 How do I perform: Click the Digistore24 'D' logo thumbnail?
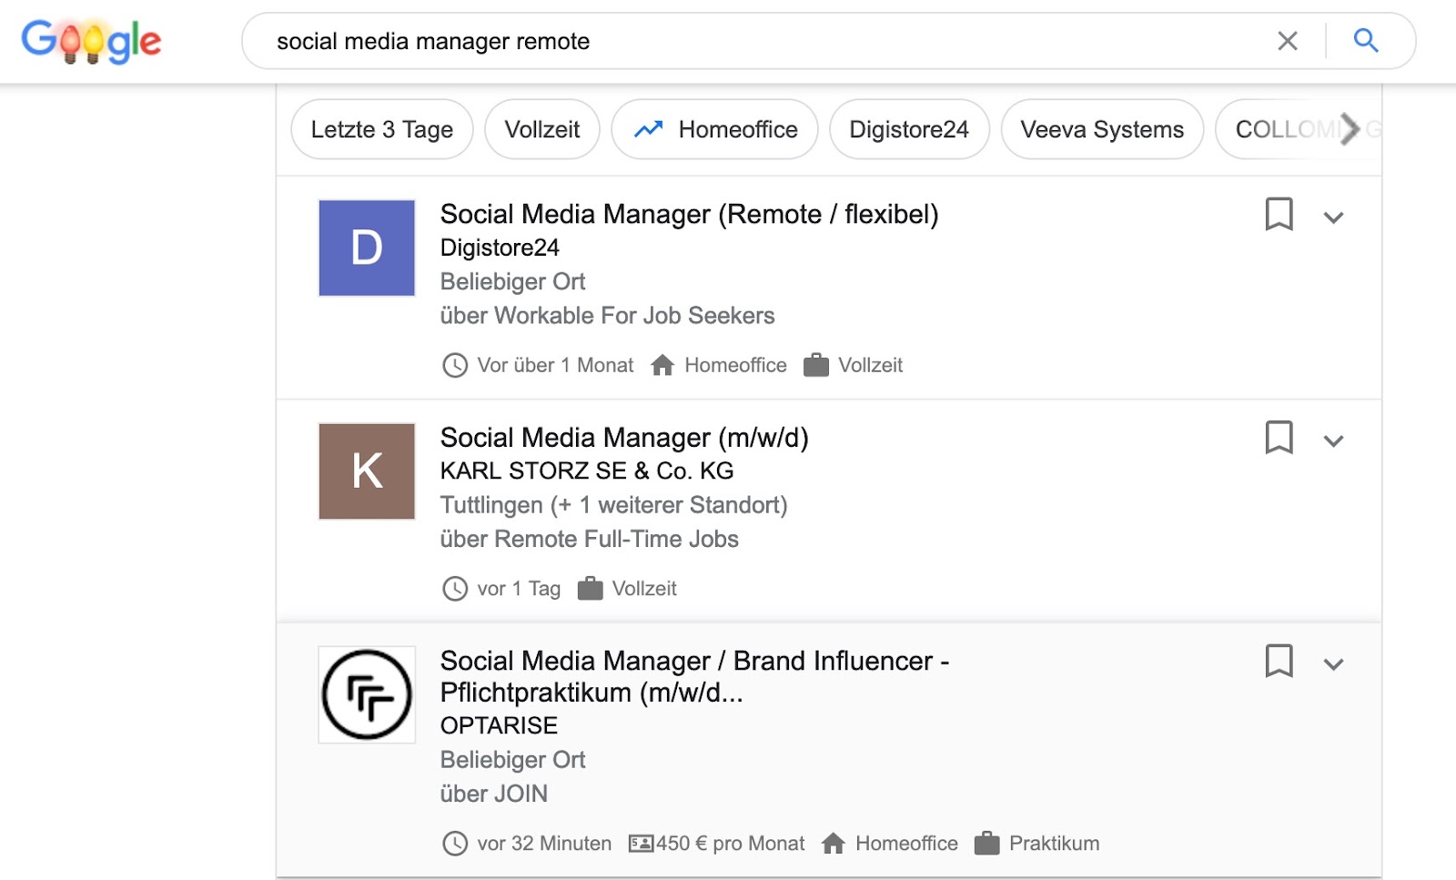tap(367, 248)
